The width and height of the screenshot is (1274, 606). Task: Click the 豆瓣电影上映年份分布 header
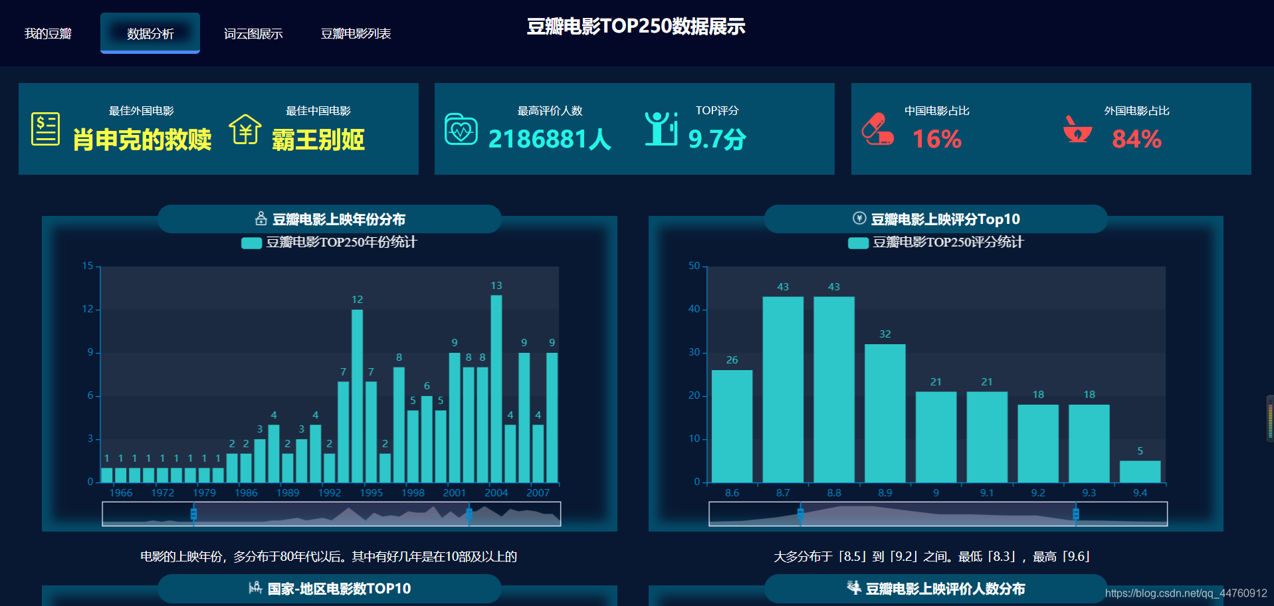(x=330, y=219)
